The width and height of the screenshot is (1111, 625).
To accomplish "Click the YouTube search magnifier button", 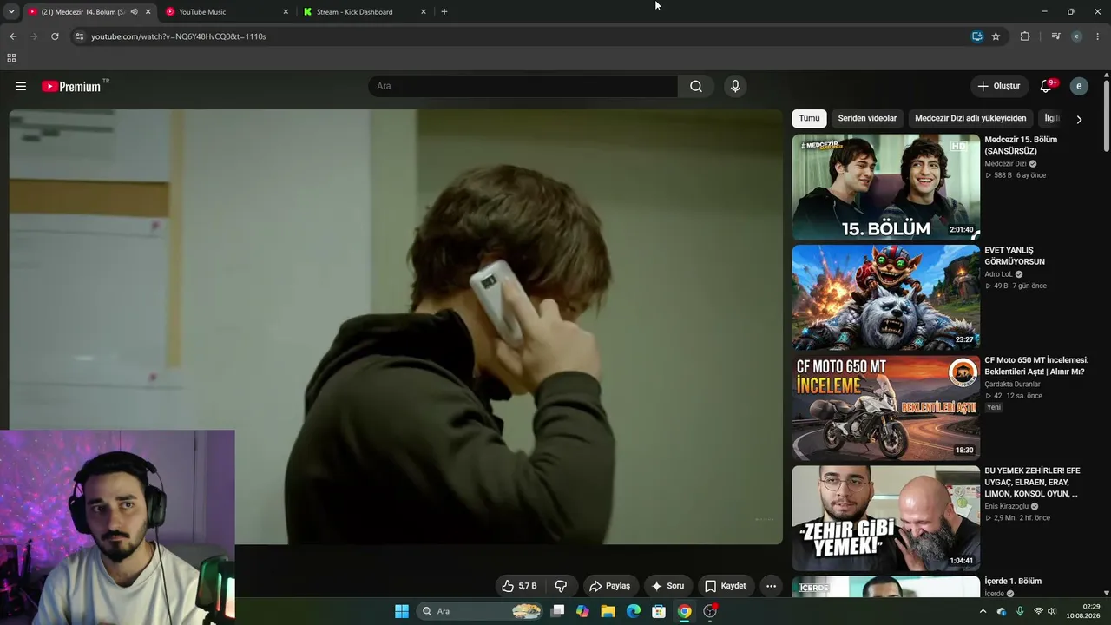I will click(x=696, y=86).
